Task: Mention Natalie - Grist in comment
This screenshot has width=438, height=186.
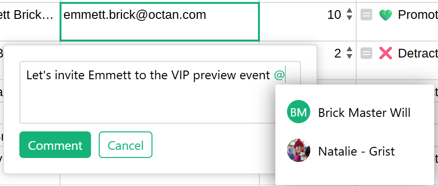Action: click(x=355, y=151)
